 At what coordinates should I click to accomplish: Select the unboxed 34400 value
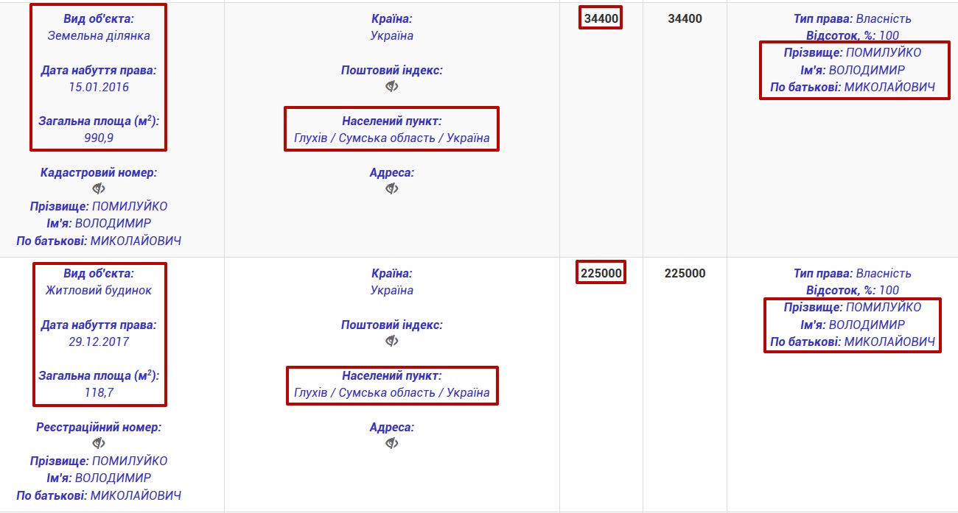click(685, 19)
